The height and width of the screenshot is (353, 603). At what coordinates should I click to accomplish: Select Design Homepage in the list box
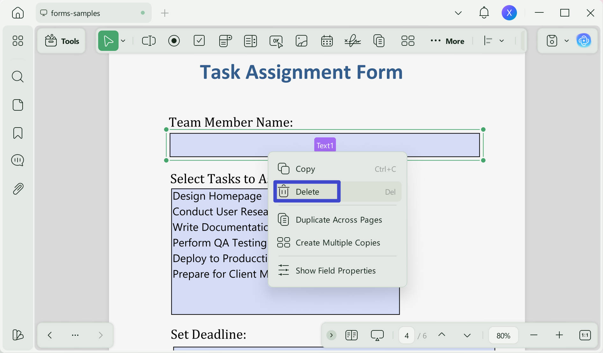click(217, 196)
